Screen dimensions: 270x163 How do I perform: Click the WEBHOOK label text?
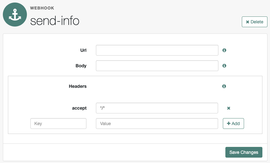[x=42, y=8]
